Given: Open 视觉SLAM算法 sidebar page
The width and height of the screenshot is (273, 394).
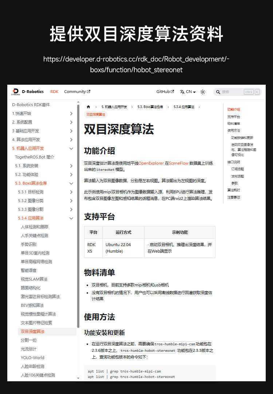Looking at the screenshot, I should [34, 279].
